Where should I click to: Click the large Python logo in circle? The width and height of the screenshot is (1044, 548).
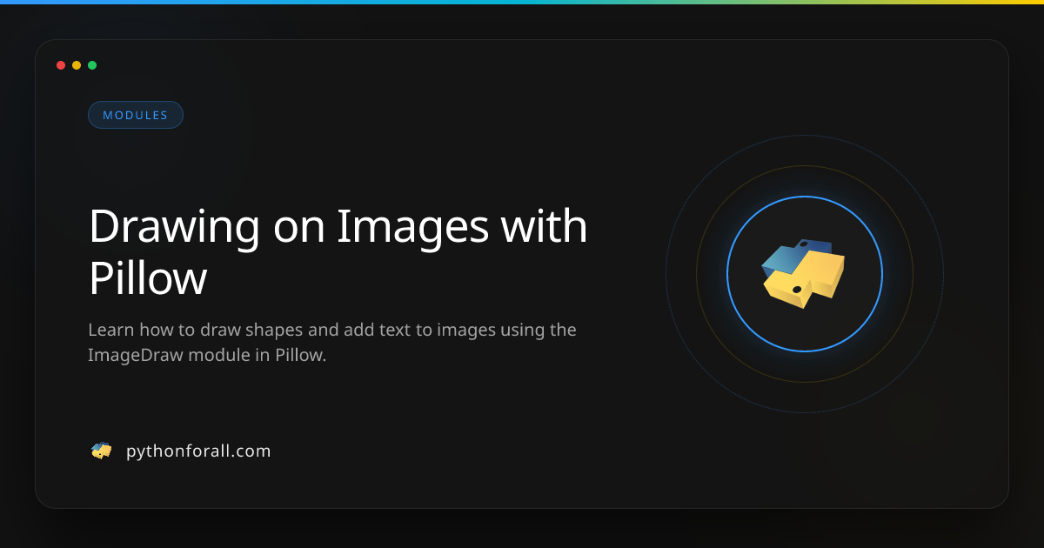click(x=804, y=274)
